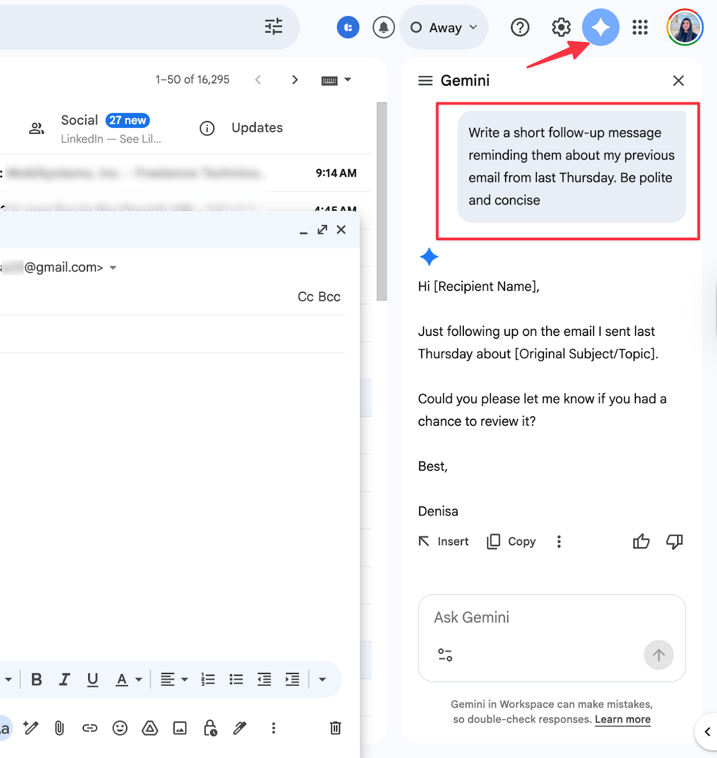Click the Ask Gemini input field

coord(552,617)
